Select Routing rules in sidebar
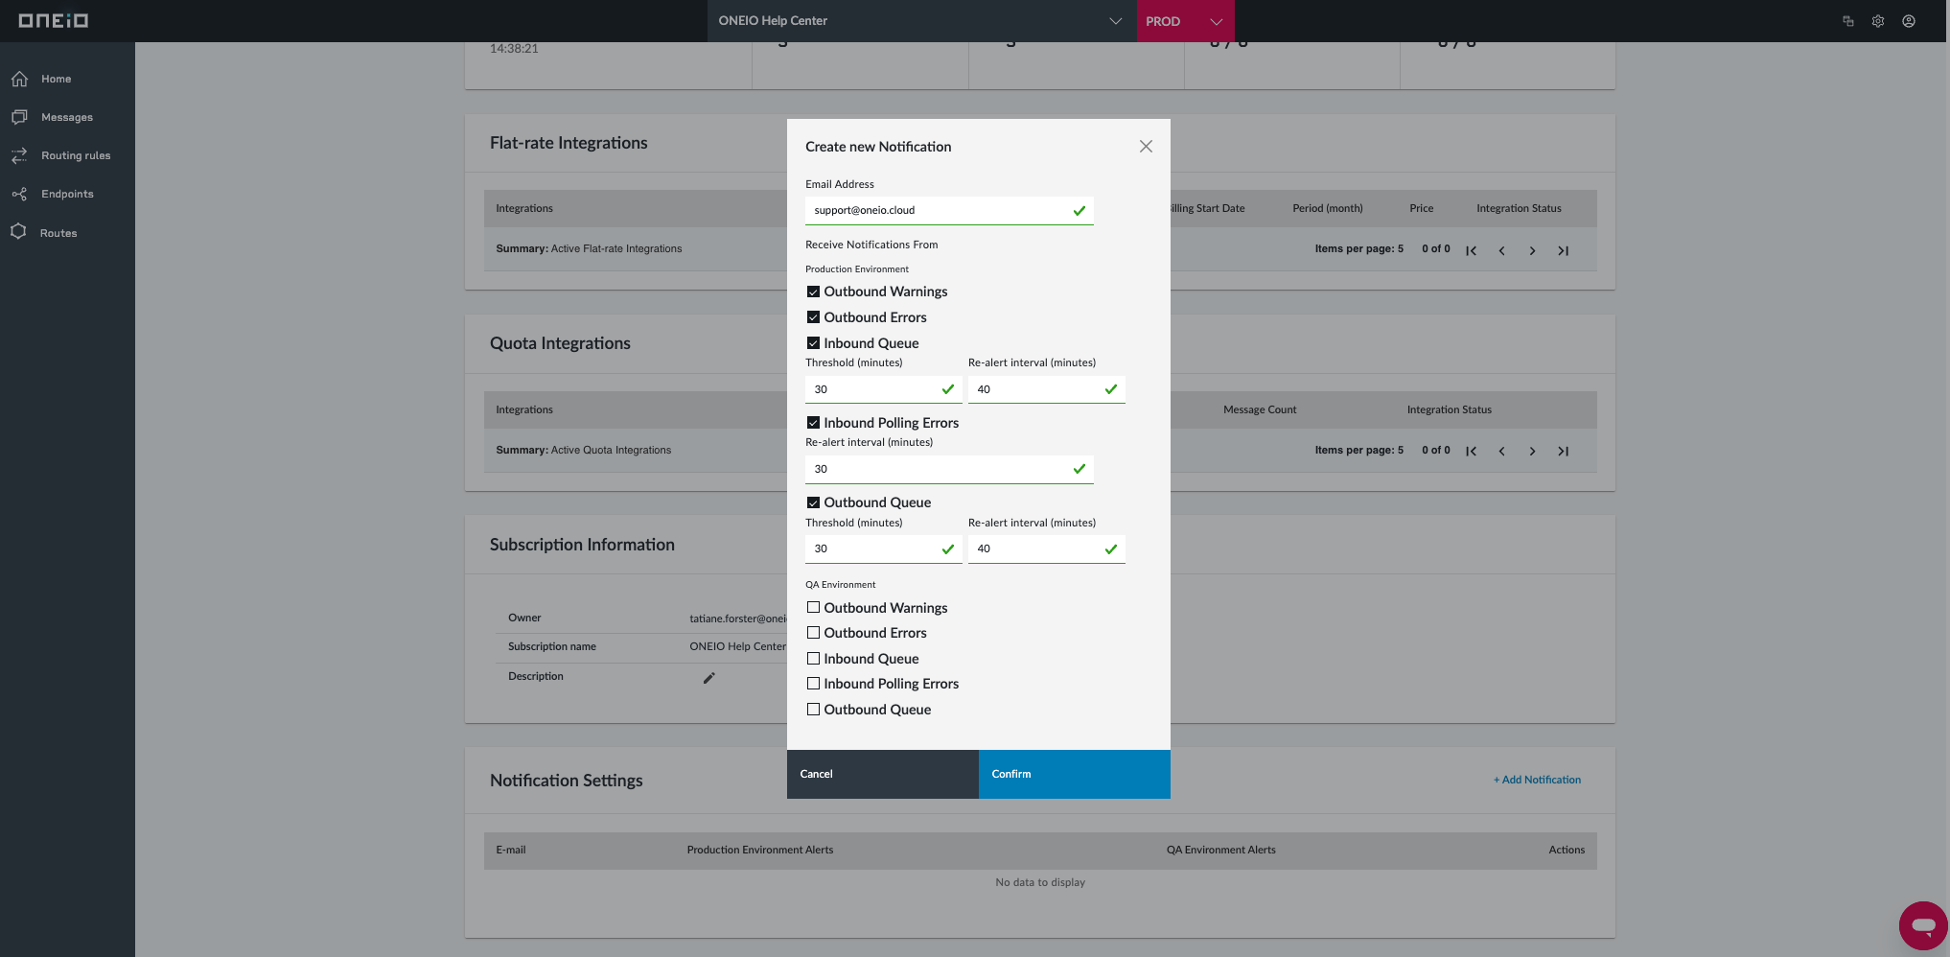The height and width of the screenshot is (957, 1950). (x=76, y=155)
